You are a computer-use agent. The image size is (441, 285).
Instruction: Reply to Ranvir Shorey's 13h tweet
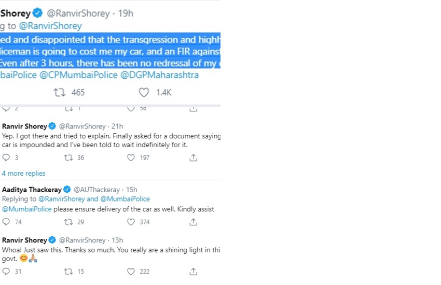(x=6, y=272)
